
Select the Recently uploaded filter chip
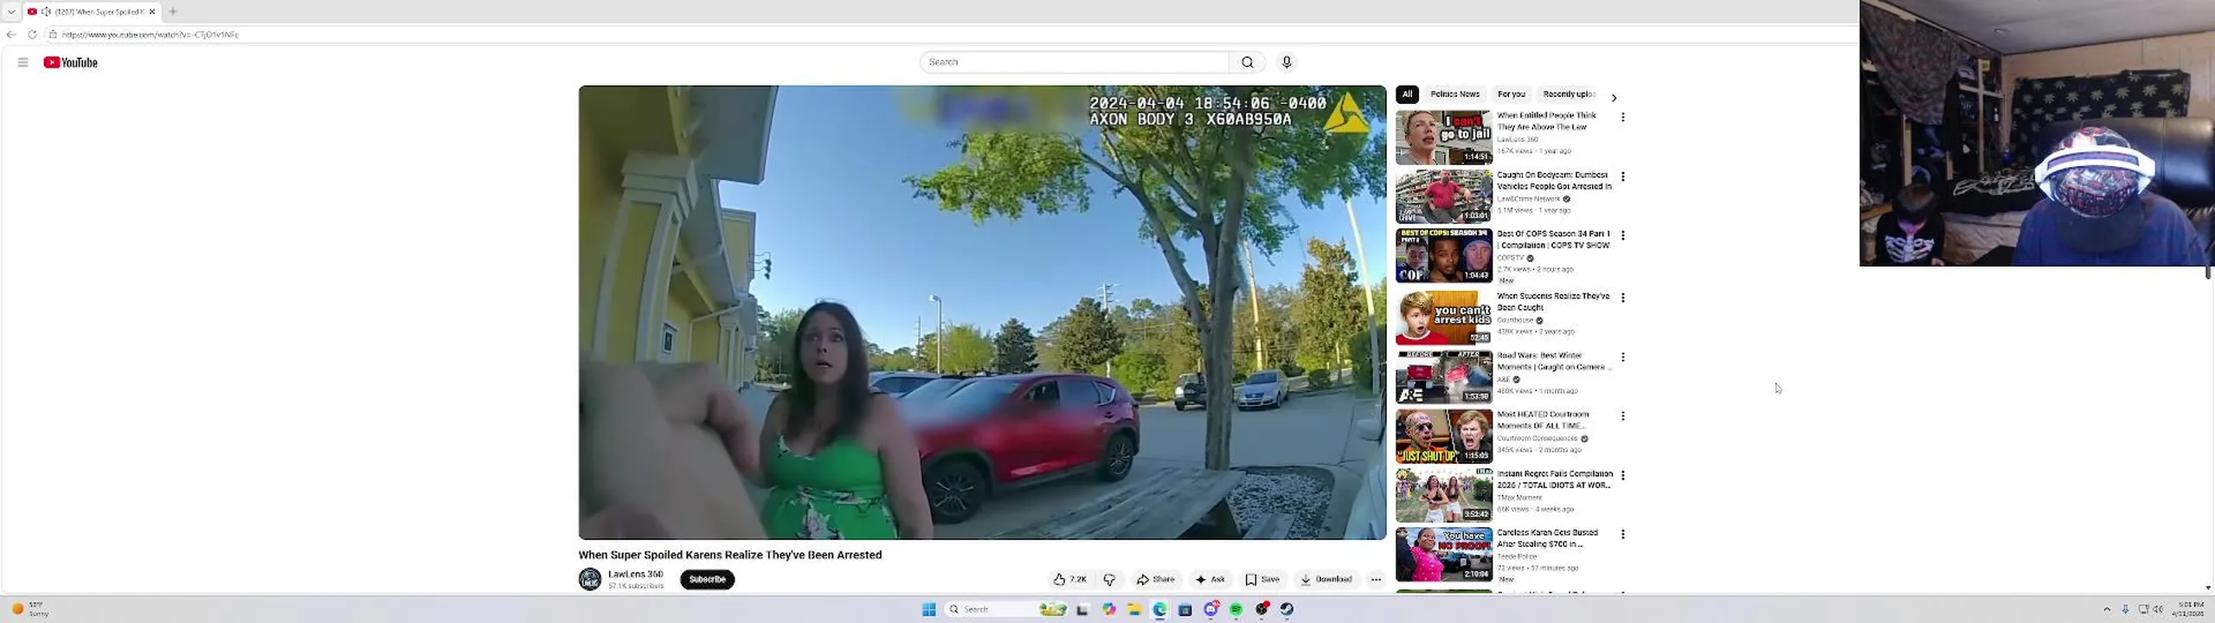[x=1568, y=94]
